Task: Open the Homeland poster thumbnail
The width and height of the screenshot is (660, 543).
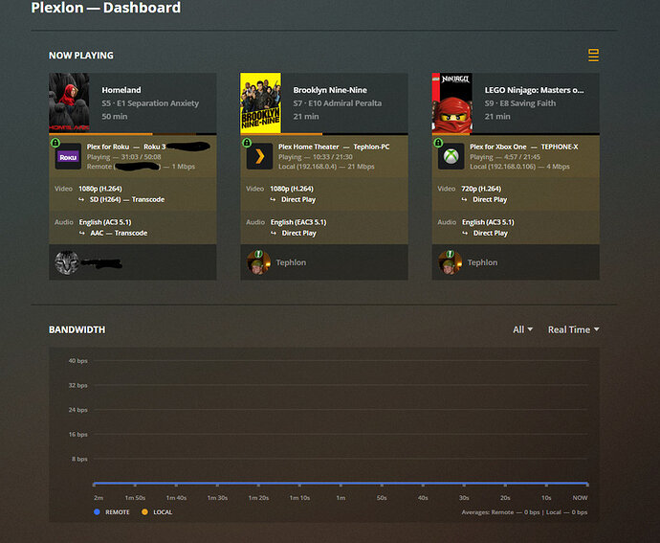Action: tap(69, 102)
